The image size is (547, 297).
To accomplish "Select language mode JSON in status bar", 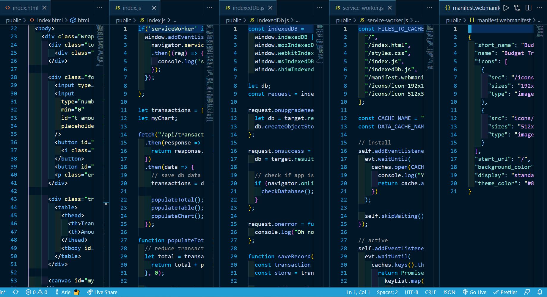I will coord(449,292).
